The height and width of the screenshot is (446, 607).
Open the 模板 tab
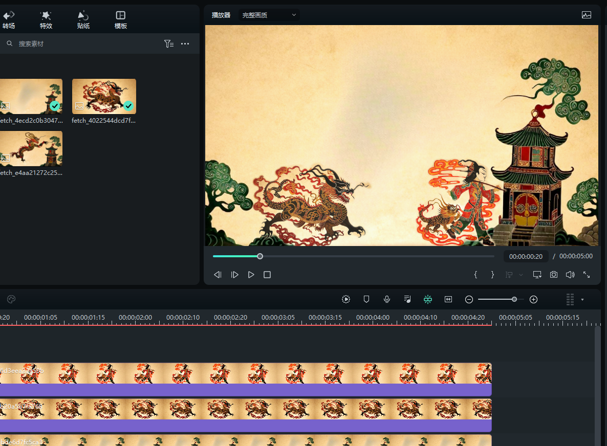(x=121, y=20)
